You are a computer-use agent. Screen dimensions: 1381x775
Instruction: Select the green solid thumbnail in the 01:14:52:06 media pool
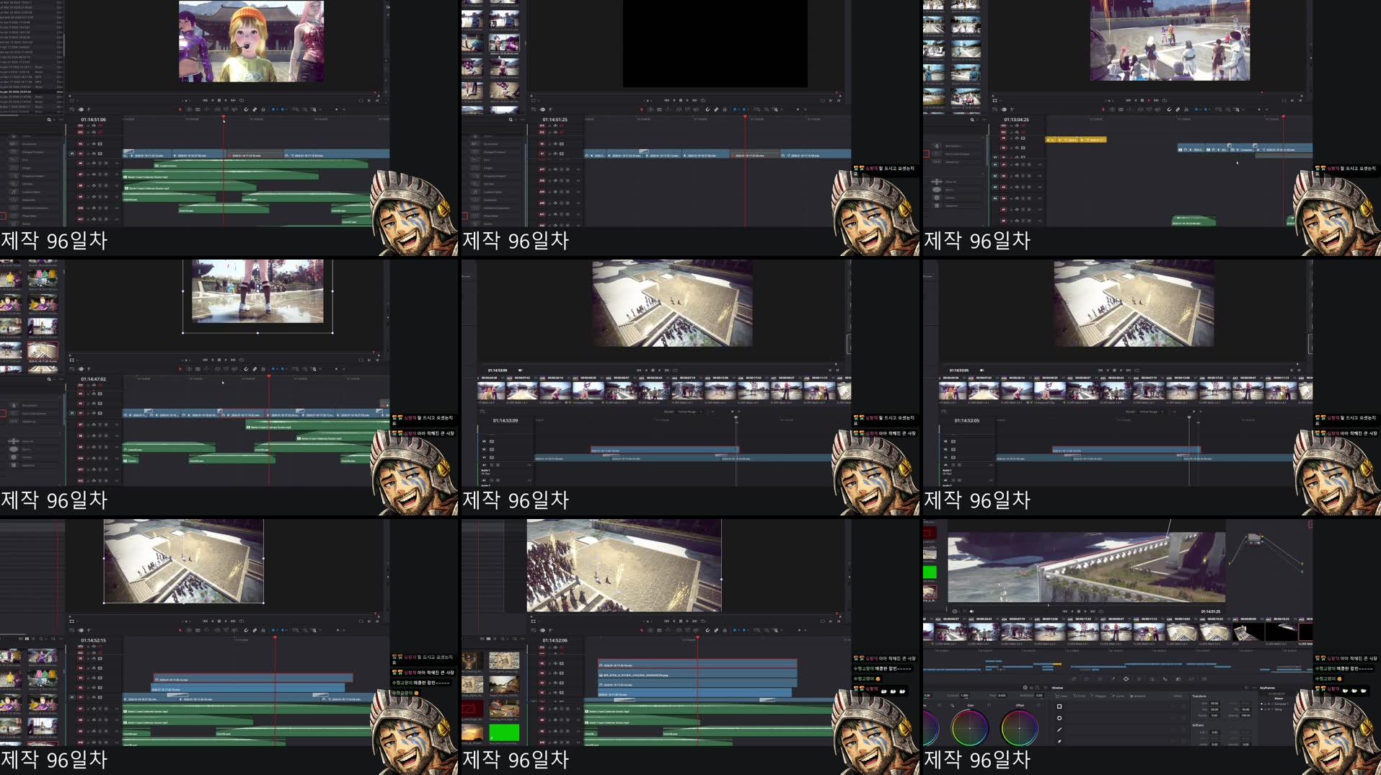[x=504, y=732]
